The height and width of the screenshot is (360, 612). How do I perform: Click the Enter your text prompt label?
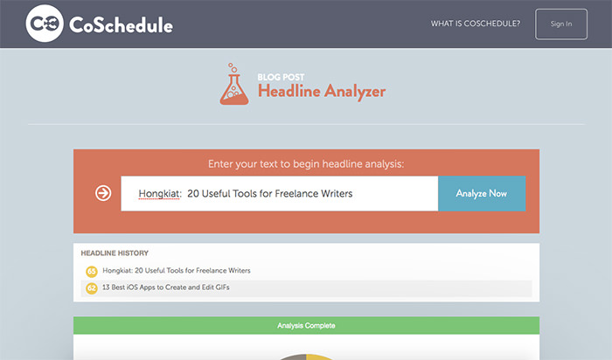tap(306, 163)
